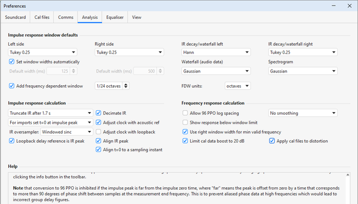This screenshot has width=358, height=204.
Task: Enable Adjust clock with loopback
Action: (x=98, y=132)
